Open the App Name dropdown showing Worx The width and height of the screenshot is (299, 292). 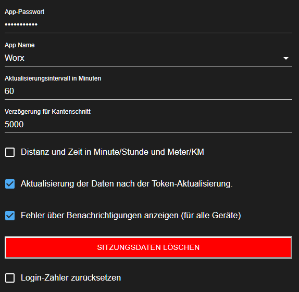click(x=148, y=58)
